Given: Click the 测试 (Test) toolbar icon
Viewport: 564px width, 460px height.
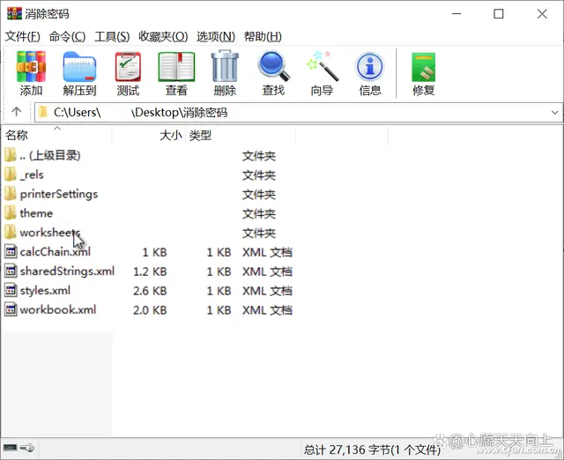Looking at the screenshot, I should [128, 67].
